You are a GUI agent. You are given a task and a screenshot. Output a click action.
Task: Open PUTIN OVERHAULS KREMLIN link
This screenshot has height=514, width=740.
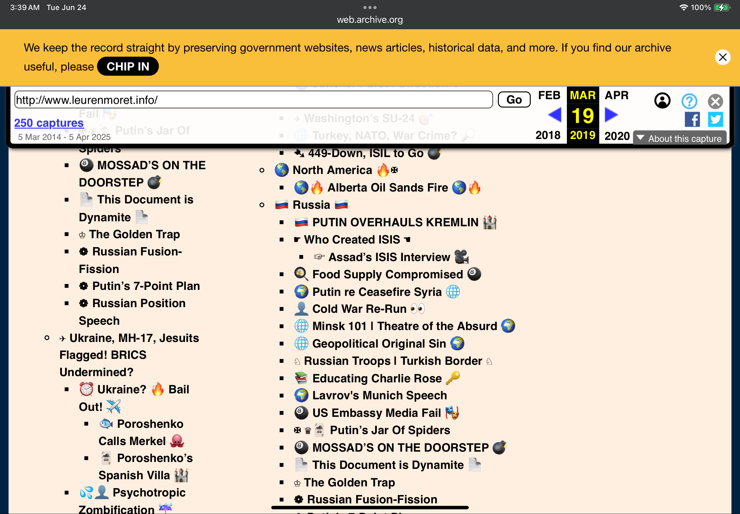(395, 223)
